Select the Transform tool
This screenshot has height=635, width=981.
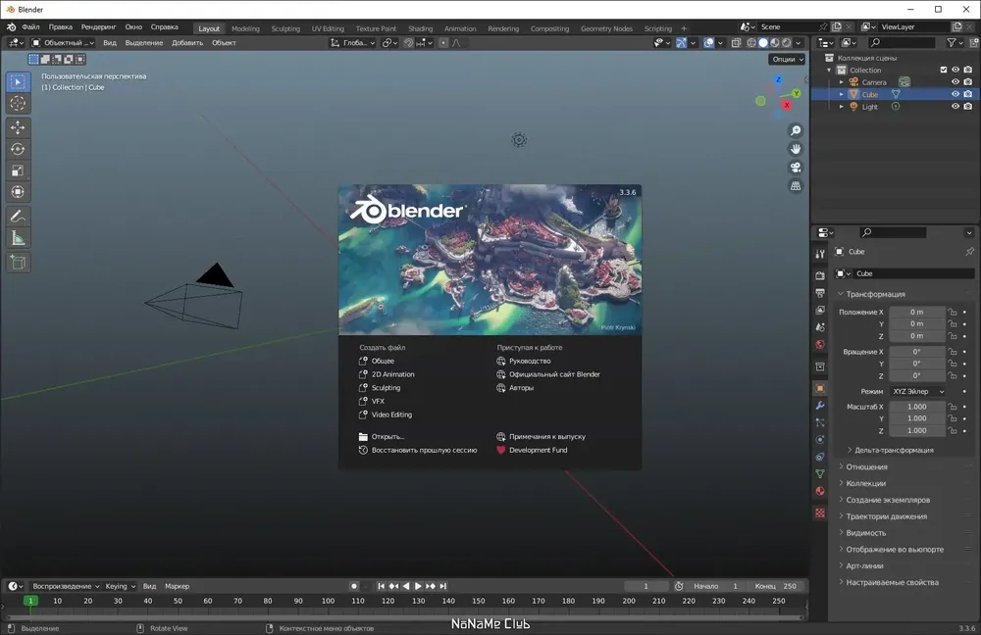tap(18, 192)
